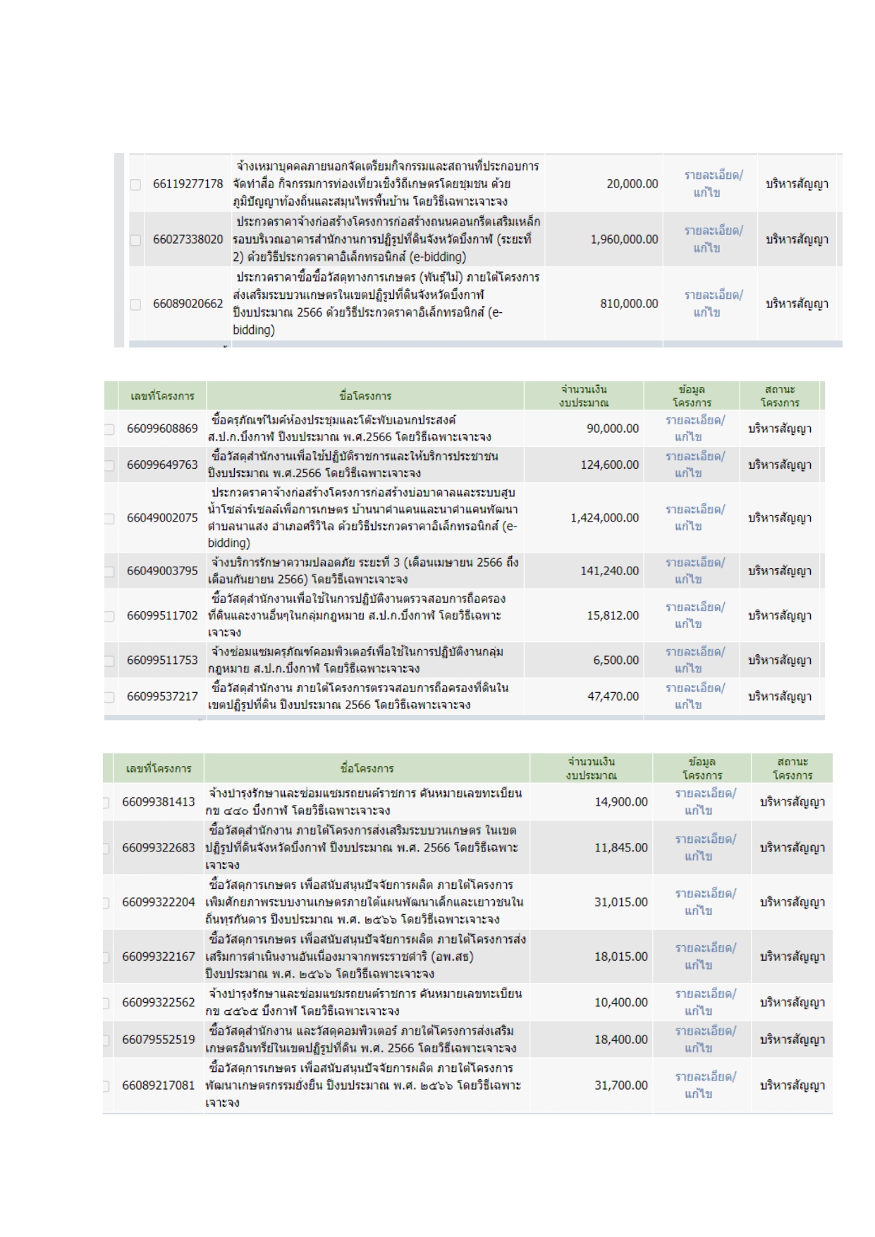Click project number 66027338020
Image resolution: width=875 pixels, height=1237 pixels.
(x=188, y=240)
